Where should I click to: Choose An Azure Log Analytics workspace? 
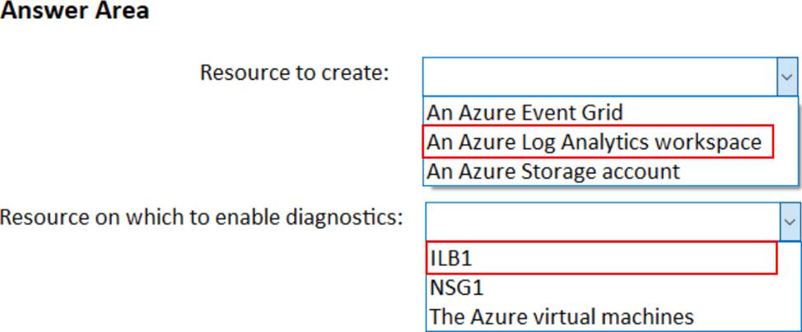[x=594, y=142]
